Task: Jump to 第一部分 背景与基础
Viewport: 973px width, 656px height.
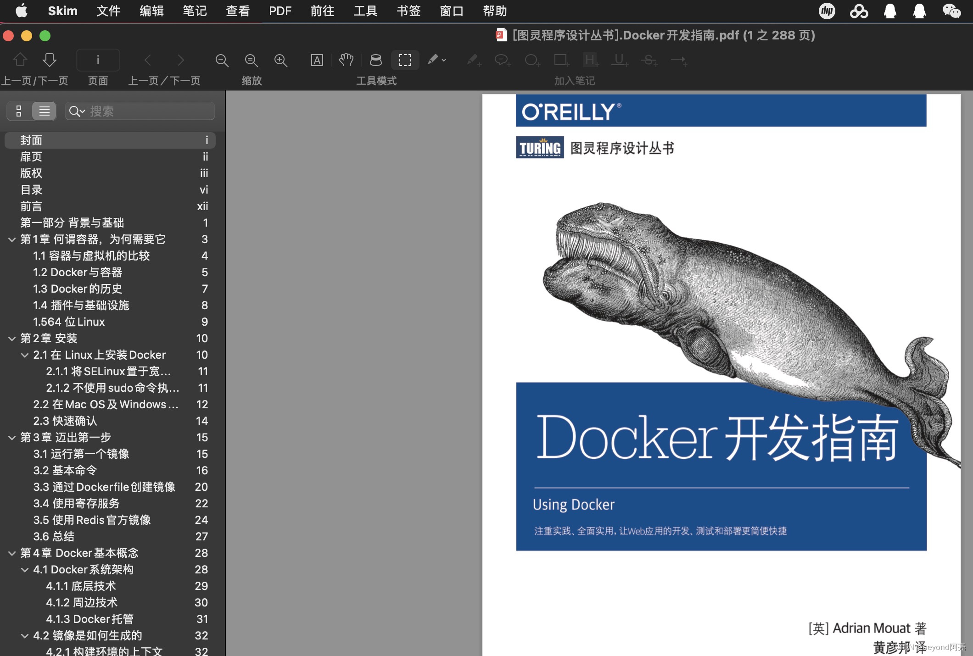Action: (x=110, y=222)
